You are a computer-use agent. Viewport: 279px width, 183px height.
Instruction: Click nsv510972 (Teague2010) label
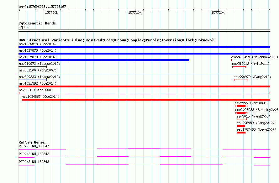point(39,64)
